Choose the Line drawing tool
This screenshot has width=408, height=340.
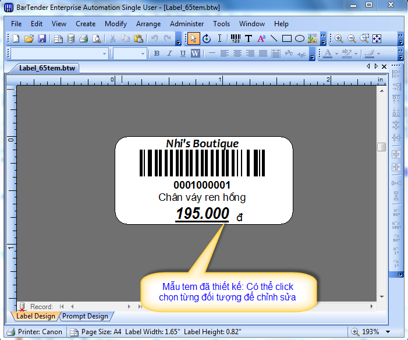(274, 38)
